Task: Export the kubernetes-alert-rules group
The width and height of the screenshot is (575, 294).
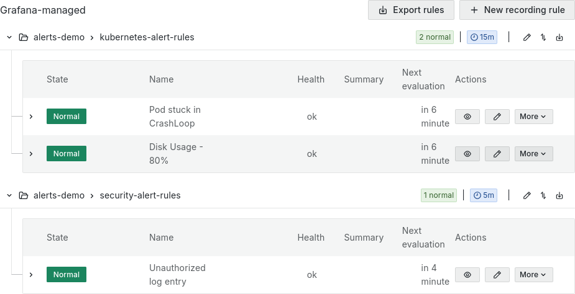Action: (x=559, y=37)
